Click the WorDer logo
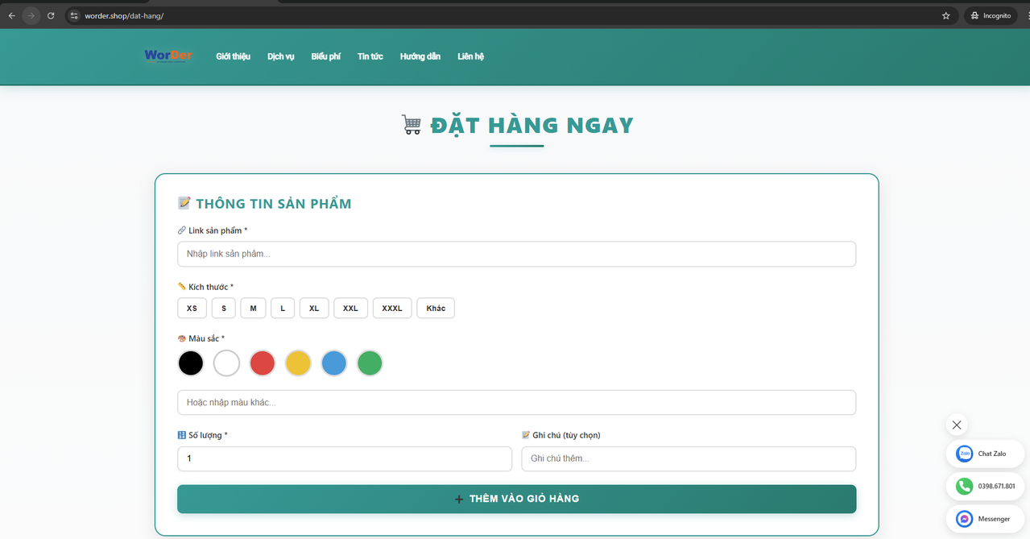Image resolution: width=1030 pixels, height=539 pixels. pos(168,56)
